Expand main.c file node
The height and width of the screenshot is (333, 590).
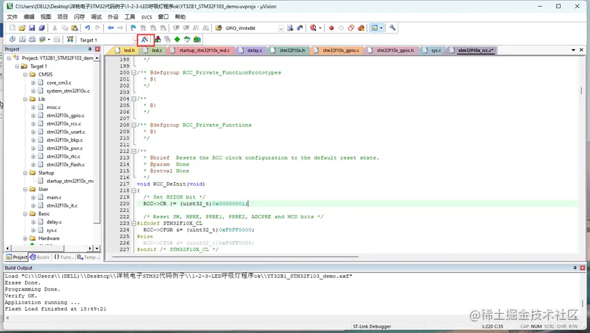(x=33, y=197)
